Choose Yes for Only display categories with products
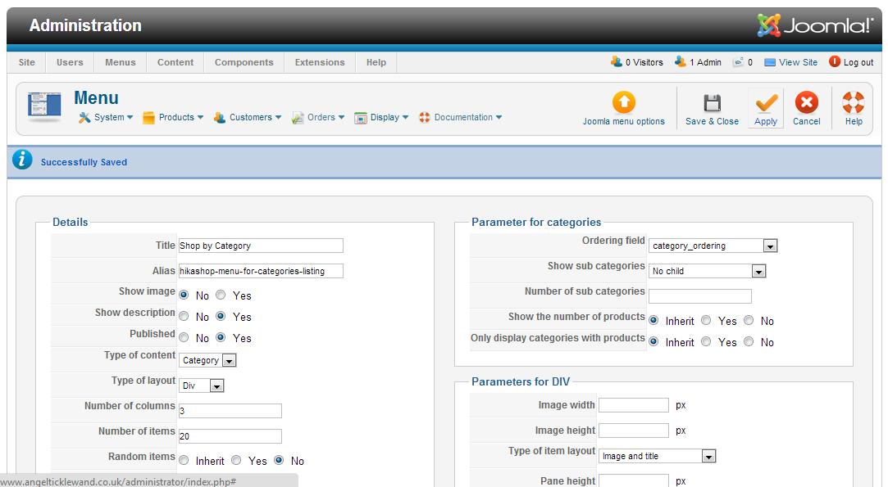 pos(706,341)
